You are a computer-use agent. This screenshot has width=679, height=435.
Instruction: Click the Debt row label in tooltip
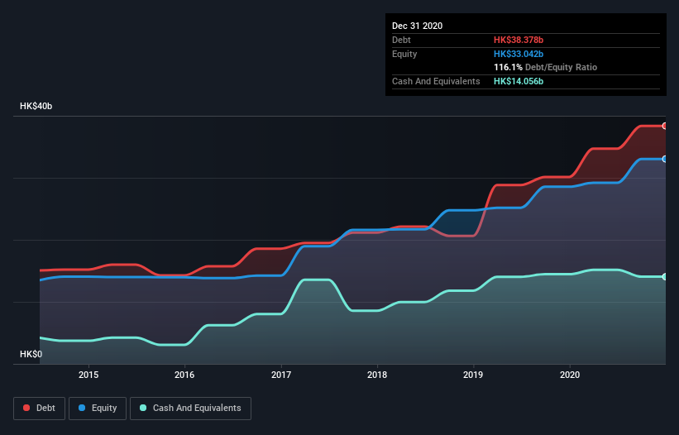pos(401,40)
